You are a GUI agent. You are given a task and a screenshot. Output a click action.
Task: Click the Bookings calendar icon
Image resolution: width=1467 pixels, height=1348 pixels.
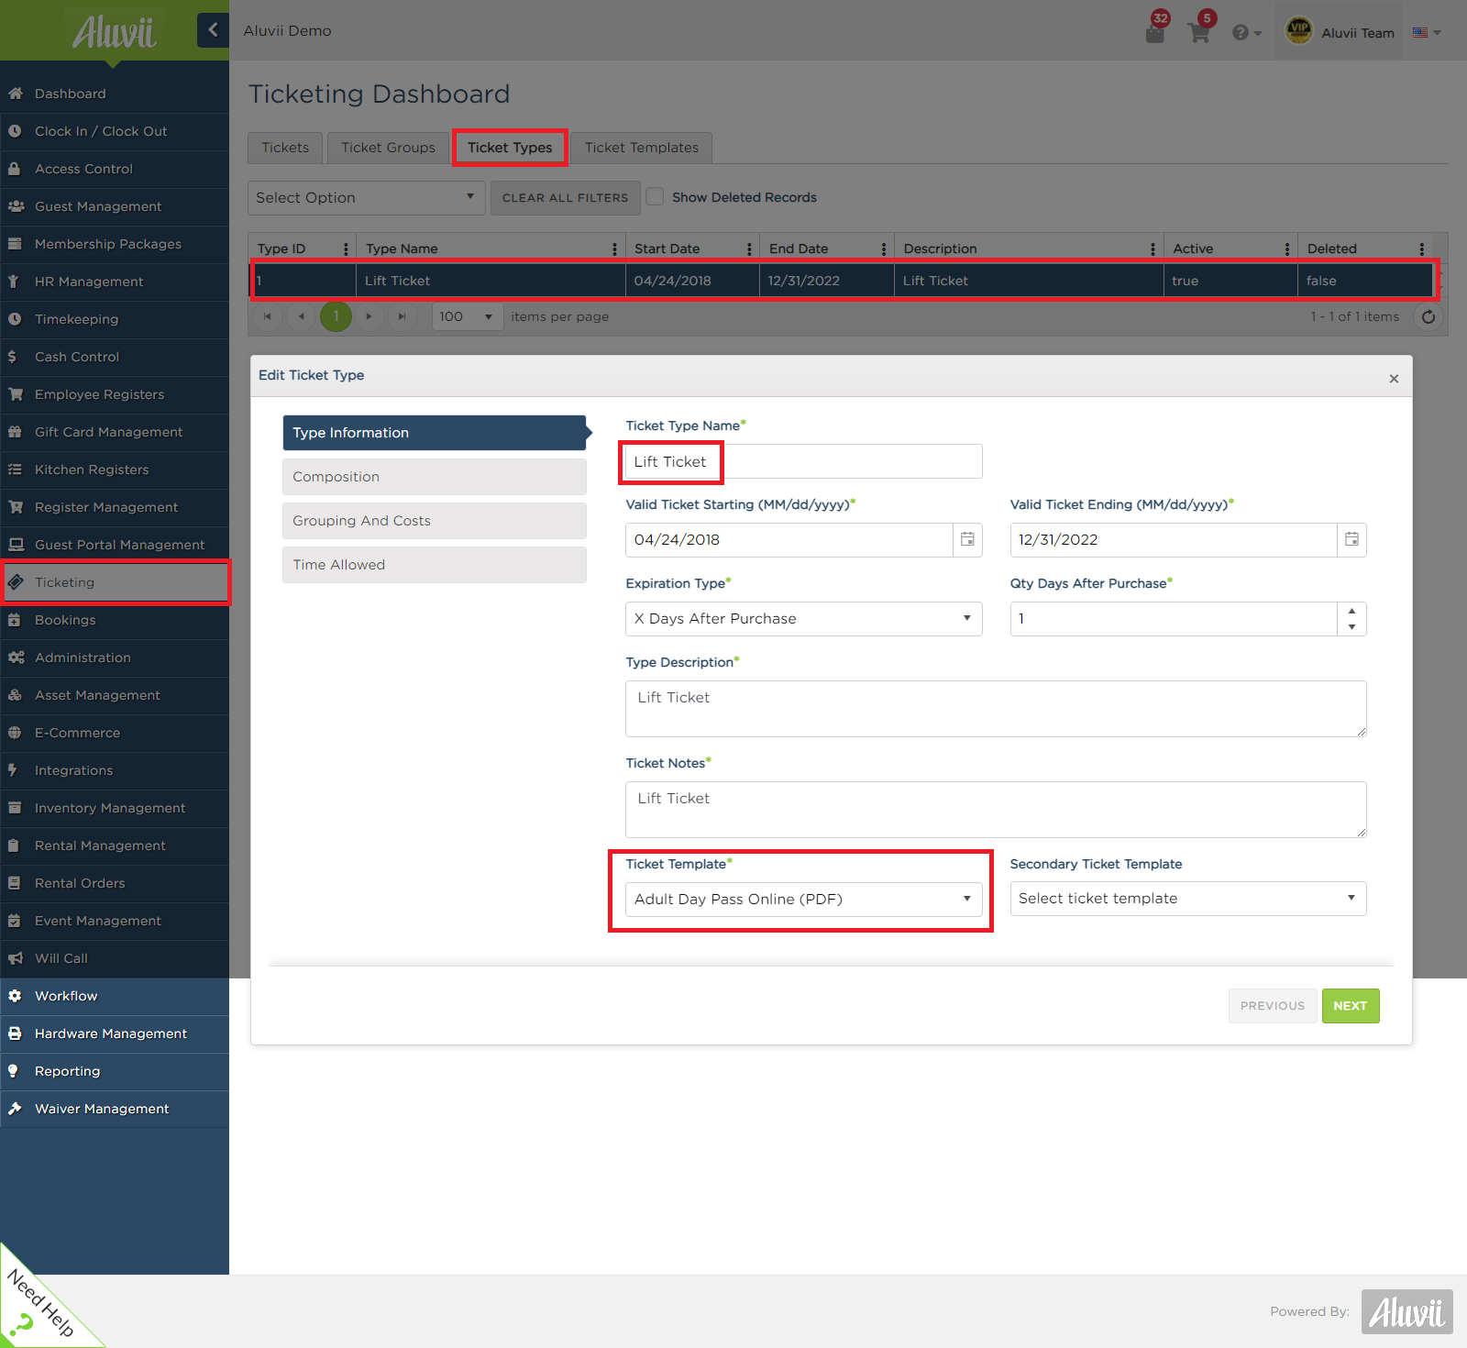click(15, 620)
